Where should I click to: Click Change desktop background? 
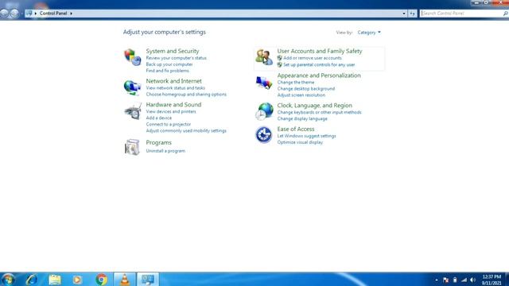click(x=305, y=88)
